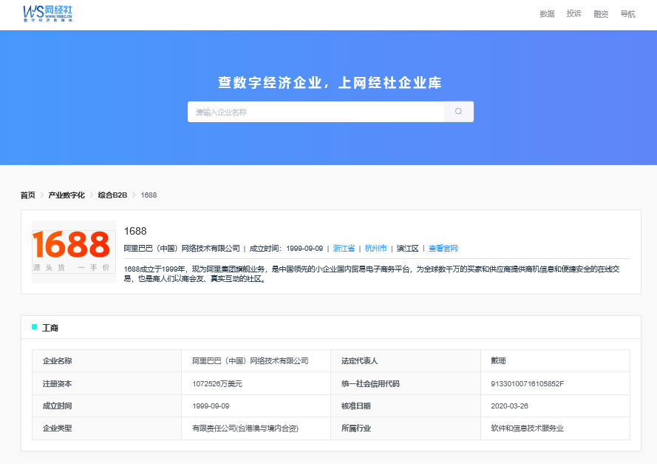
Task: Click the 1688 company logo image
Action: click(73, 252)
